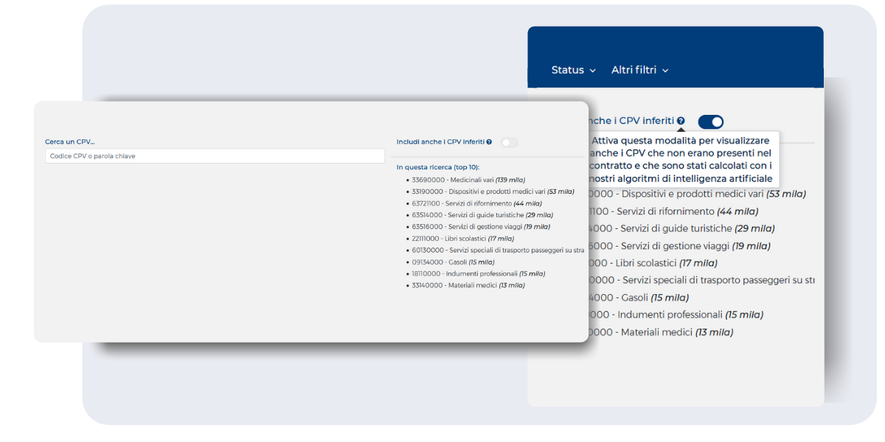Choose 63721100 Servizi di rifornimento in small panel
Image resolution: width=885 pixels, height=442 pixels.
click(x=476, y=203)
